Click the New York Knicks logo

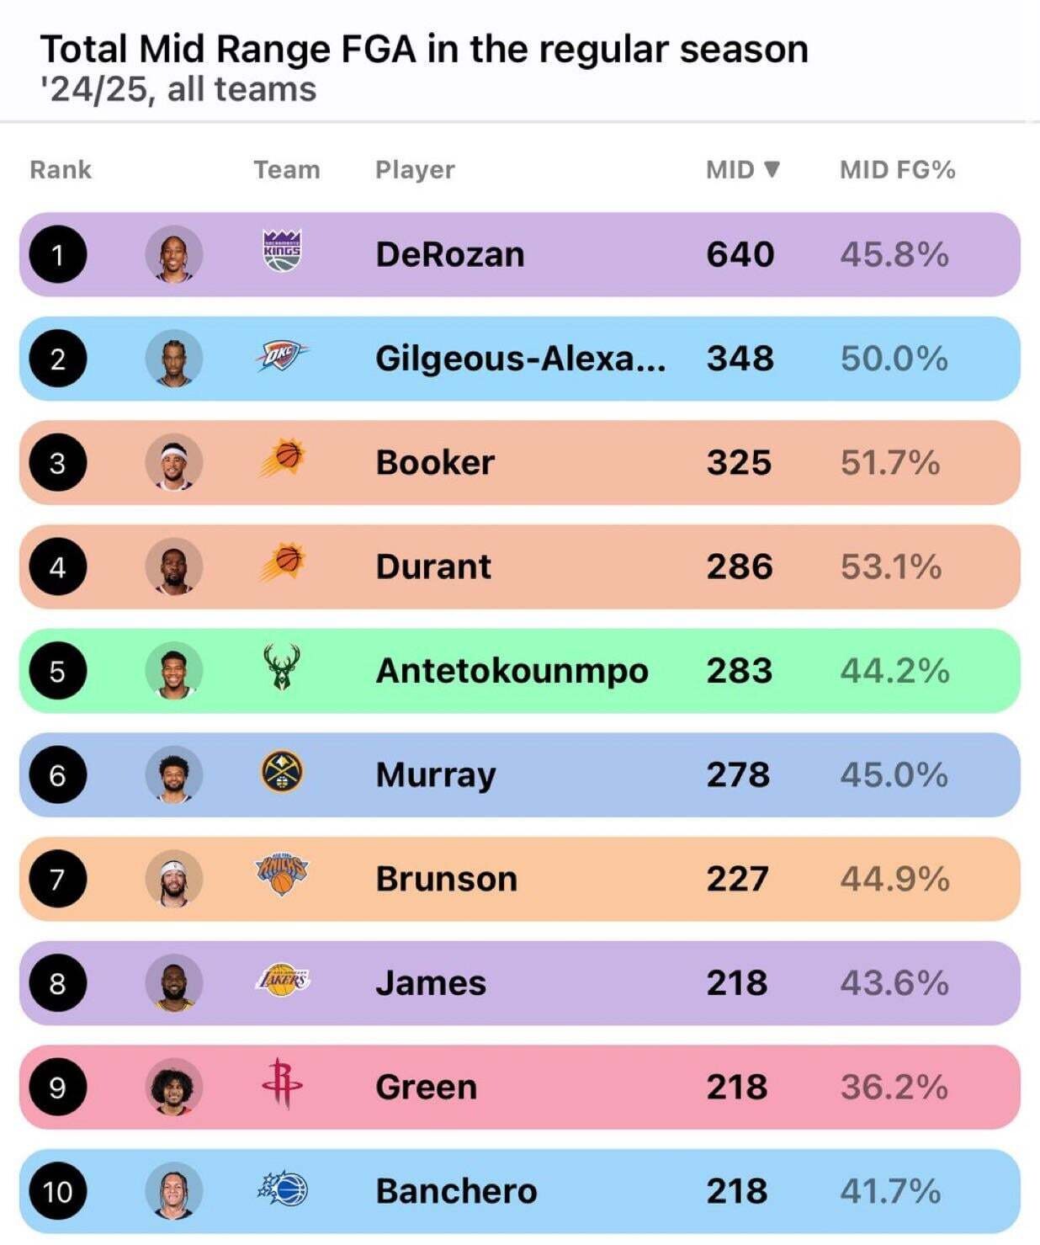(282, 875)
